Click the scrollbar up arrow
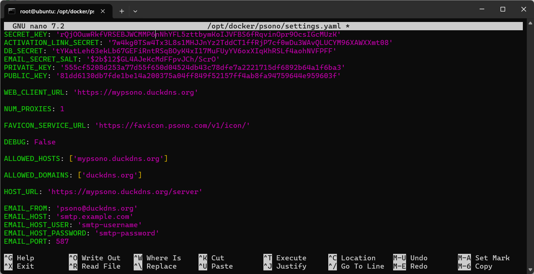Screen dimensions: 534x274 pyautogui.click(x=530, y=23)
